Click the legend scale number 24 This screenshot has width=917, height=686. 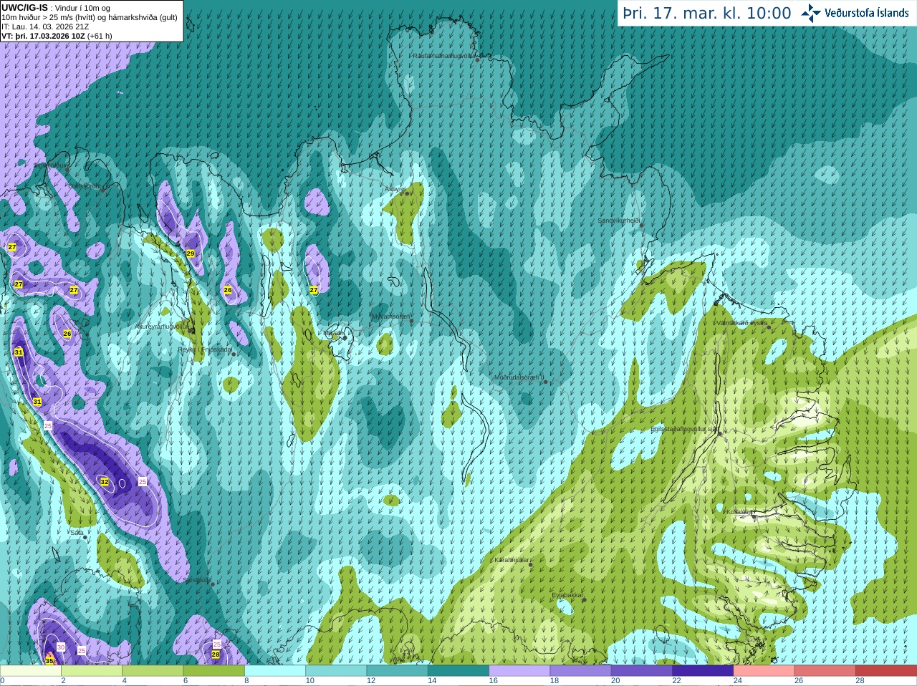738,681
